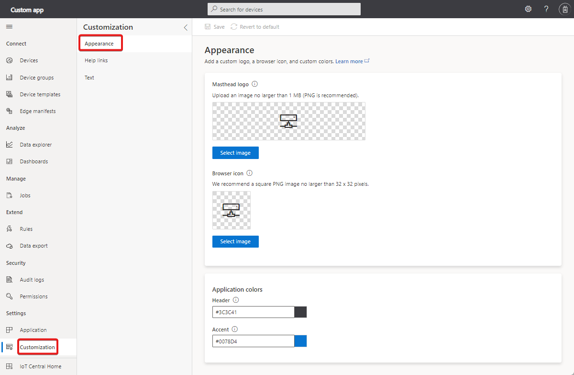Viewport: 574px width, 375px height.
Task: Open Device templates from sidebar
Action: click(x=10, y=94)
